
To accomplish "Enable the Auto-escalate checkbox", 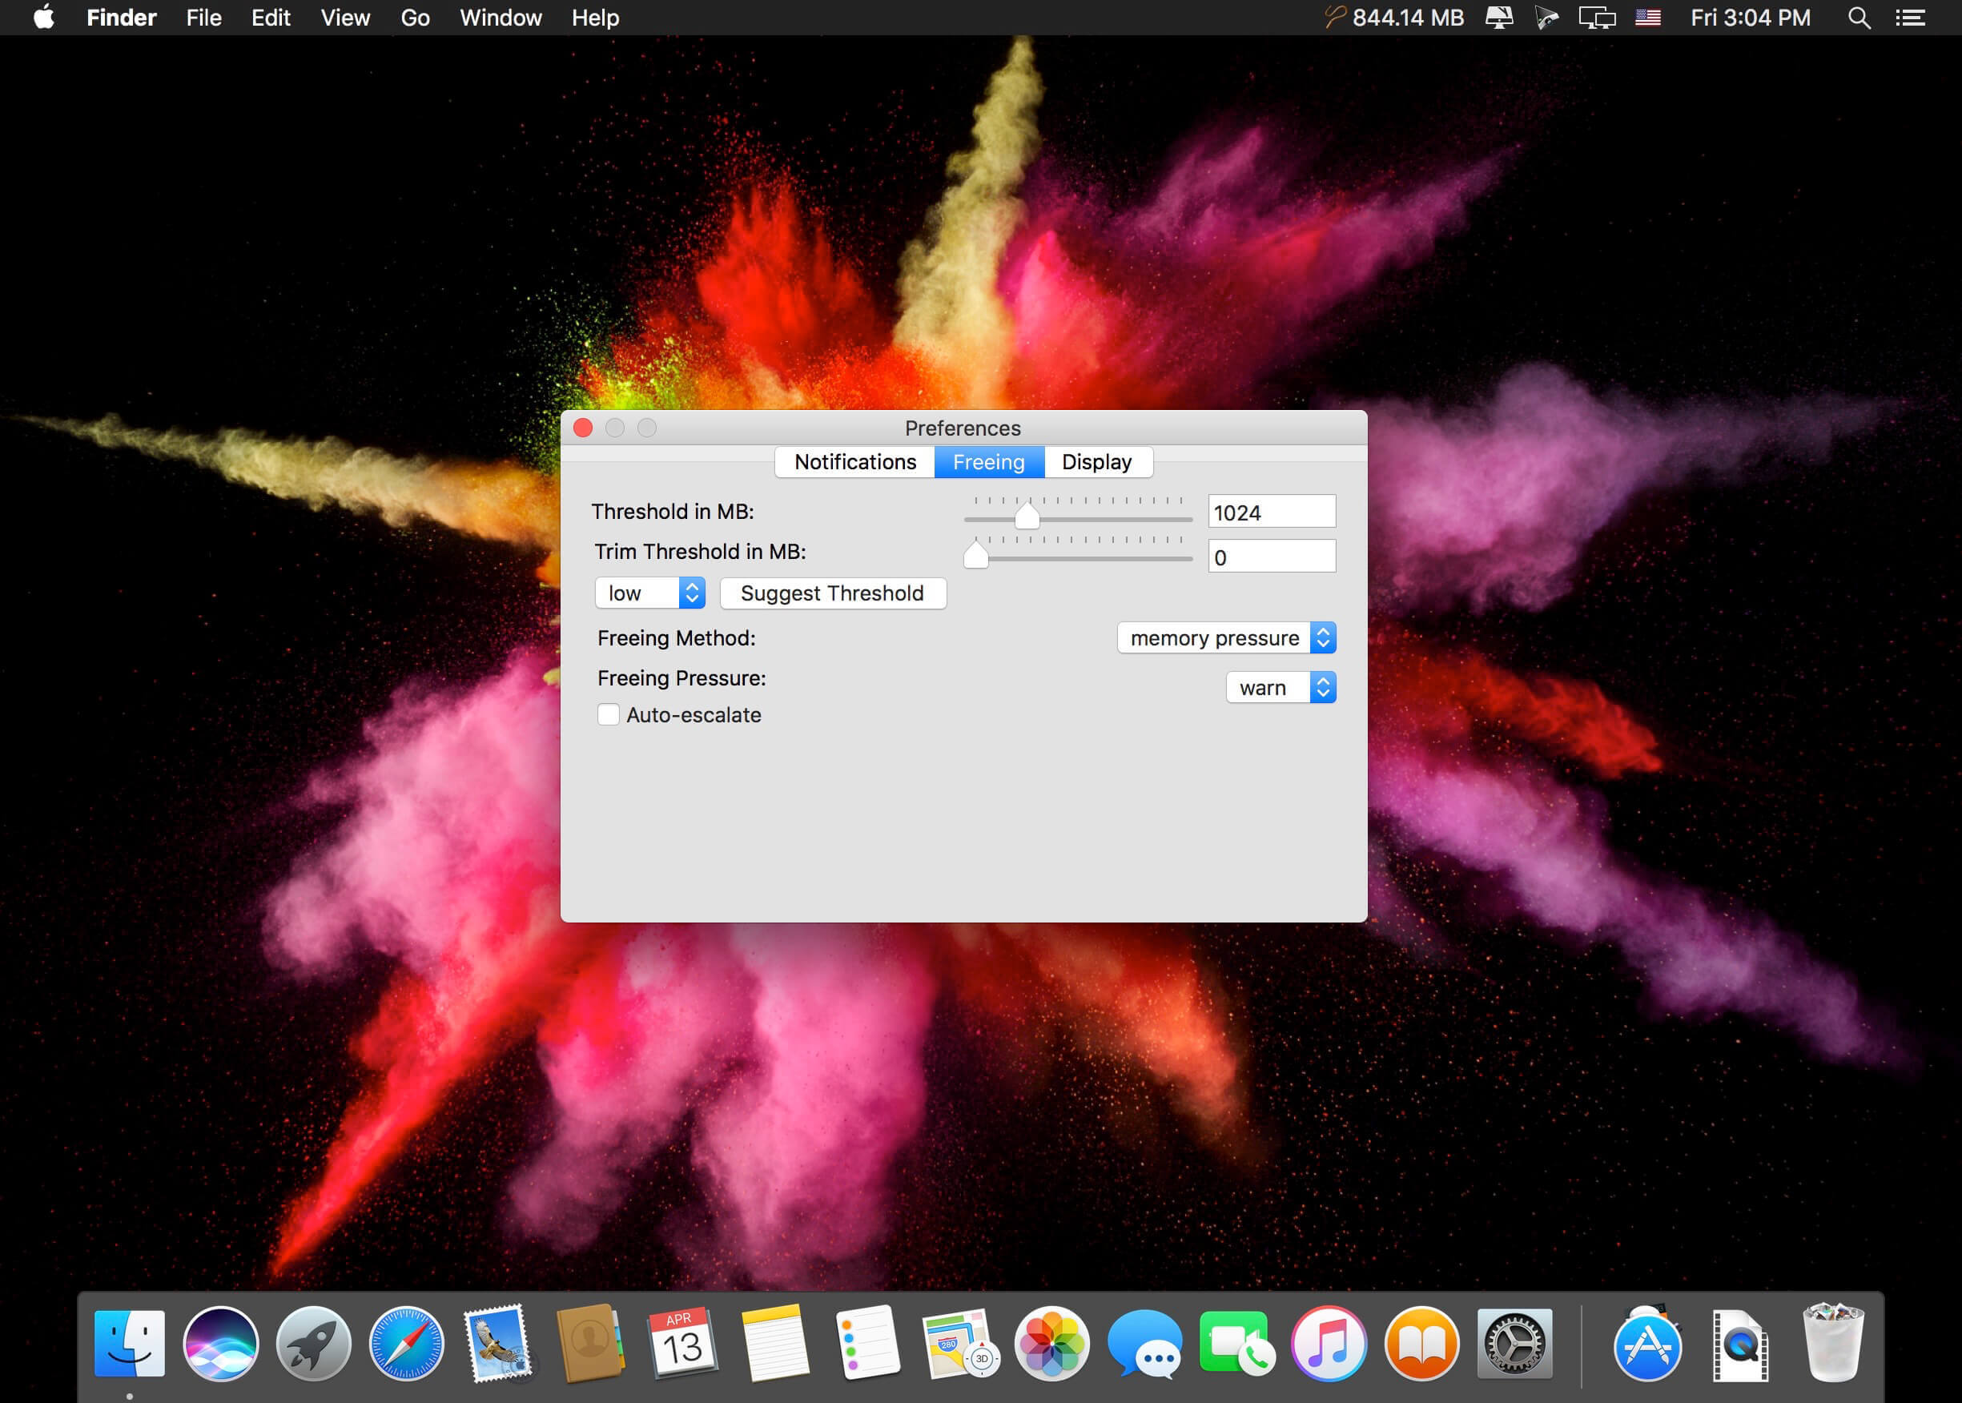I will tap(608, 714).
